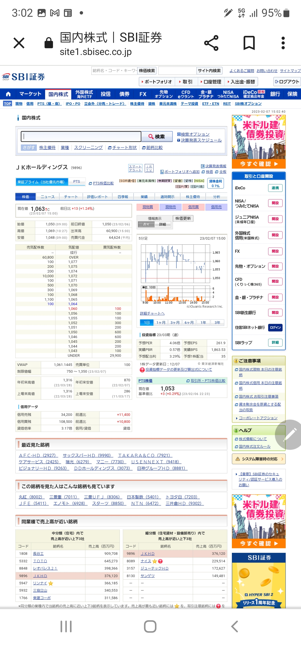Open システム障害時の対応 banner

259,459
